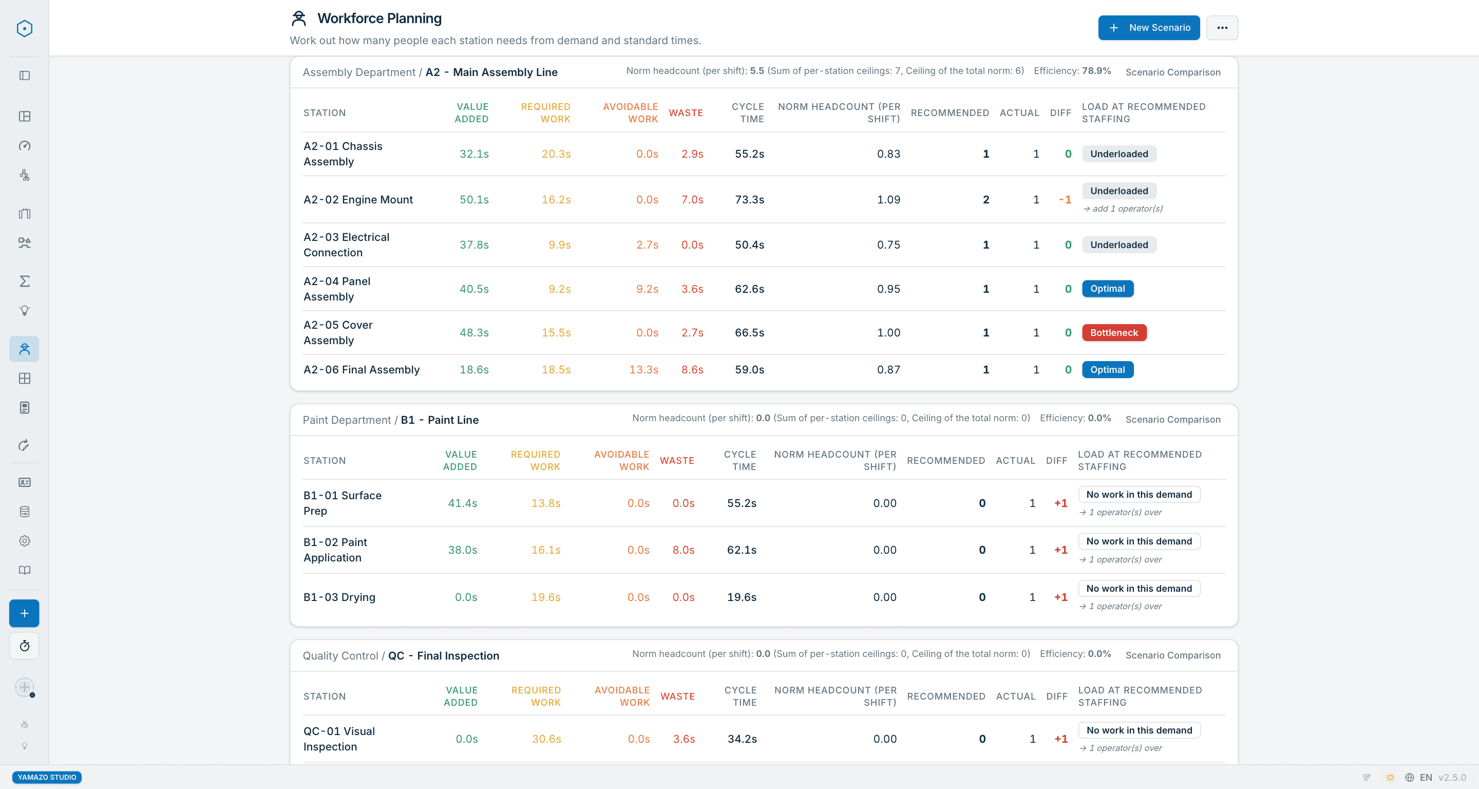Screen dimensions: 1479x789
Task: Open the lightbulb ideas sidebar icon
Action: point(24,310)
